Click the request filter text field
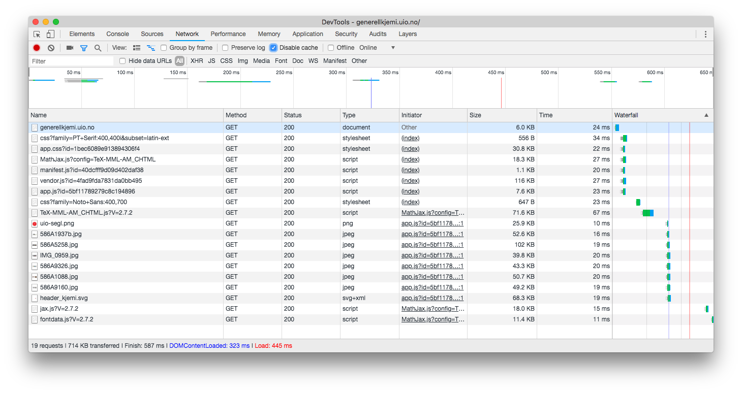 (72, 61)
